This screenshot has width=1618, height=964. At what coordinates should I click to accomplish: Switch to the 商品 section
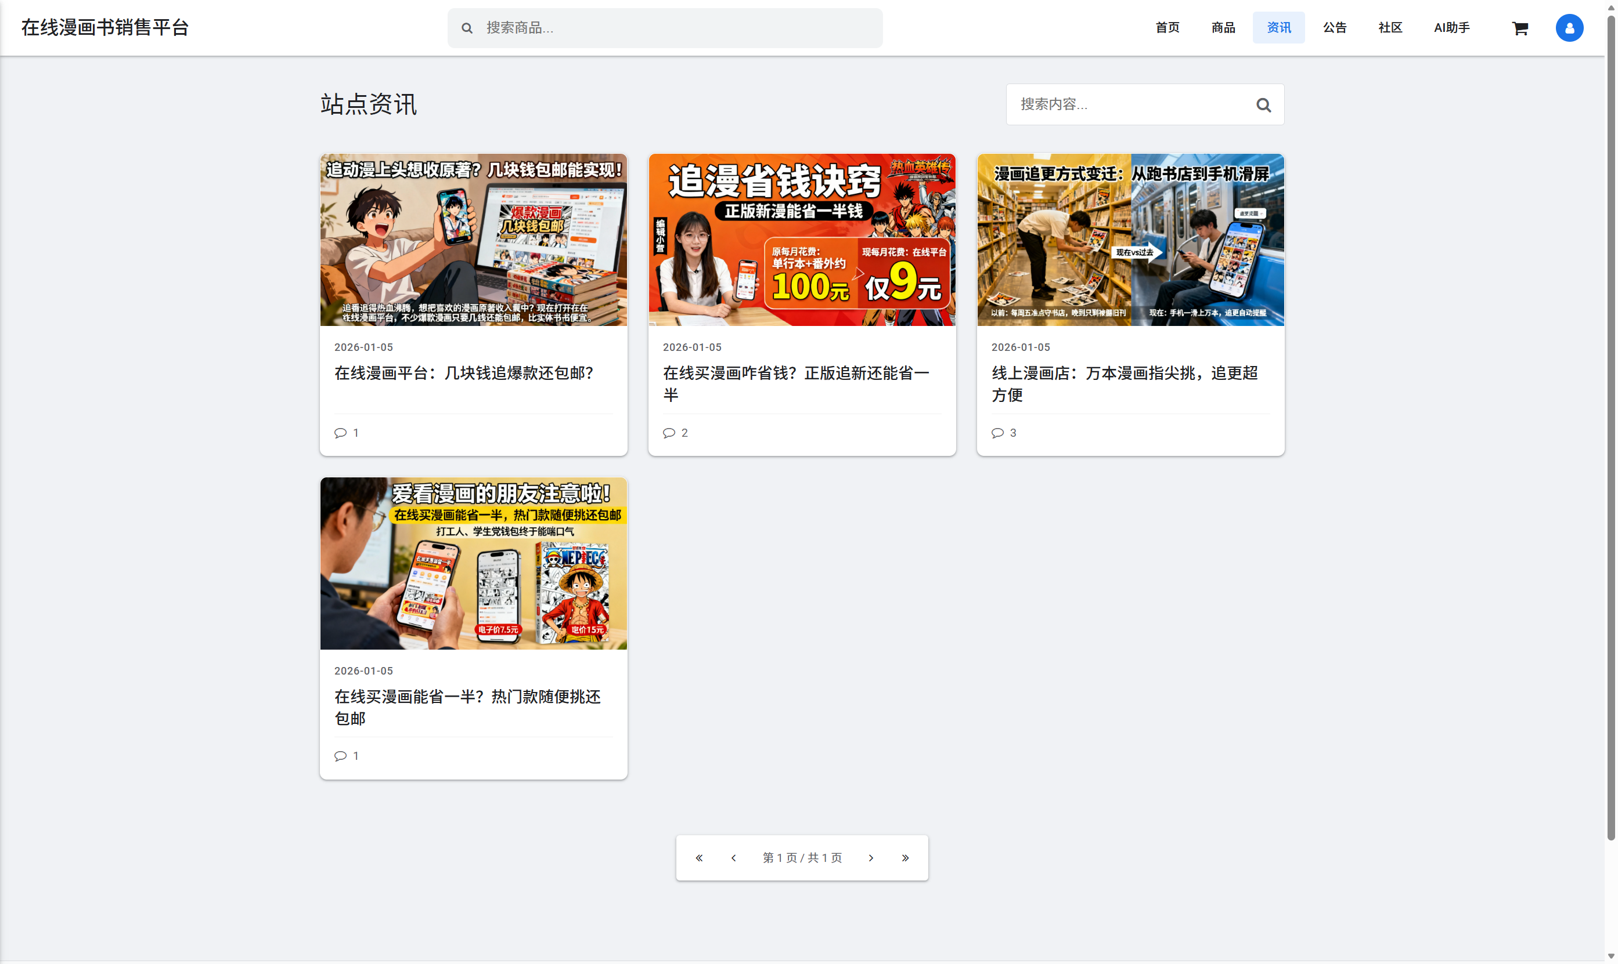1223,27
